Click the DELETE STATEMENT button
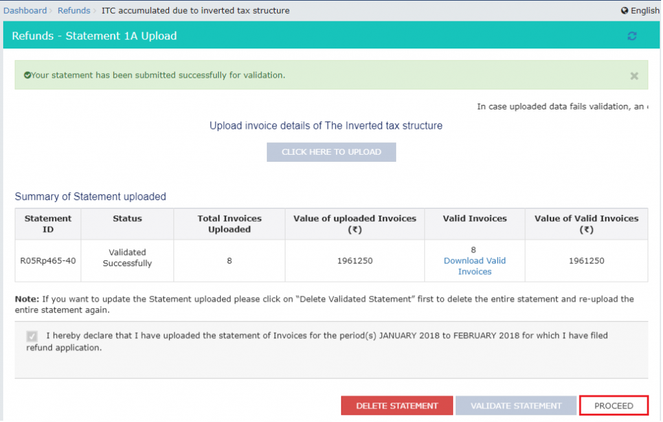The width and height of the screenshot is (663, 422). pyautogui.click(x=397, y=405)
